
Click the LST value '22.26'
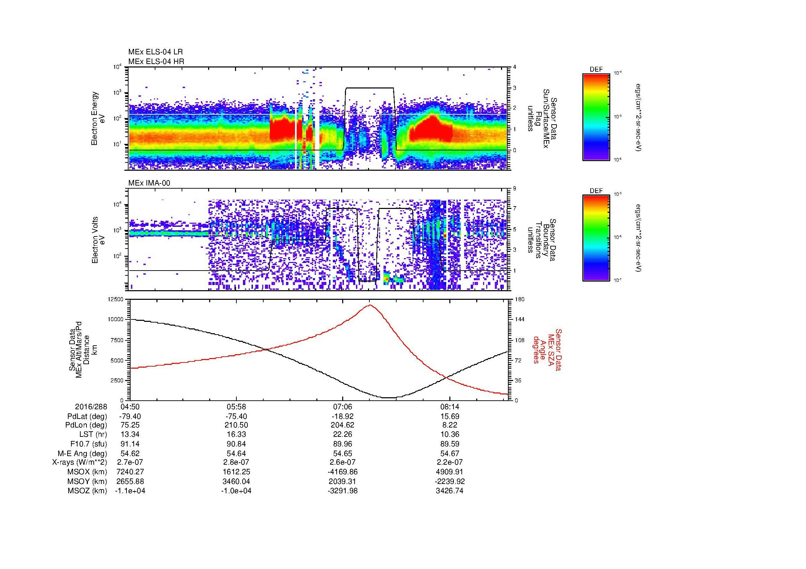pos(343,434)
